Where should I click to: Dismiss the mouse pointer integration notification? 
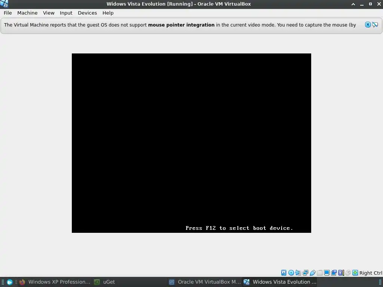coord(368,25)
